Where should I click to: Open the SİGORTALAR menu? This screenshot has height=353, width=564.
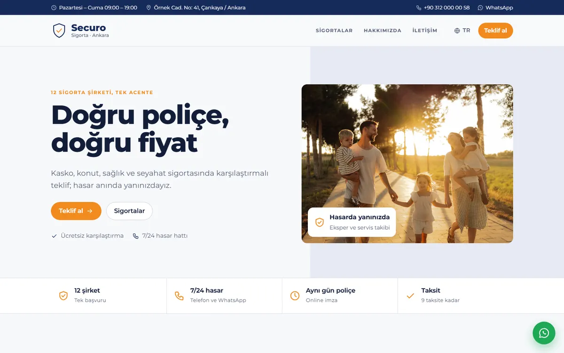(334, 31)
